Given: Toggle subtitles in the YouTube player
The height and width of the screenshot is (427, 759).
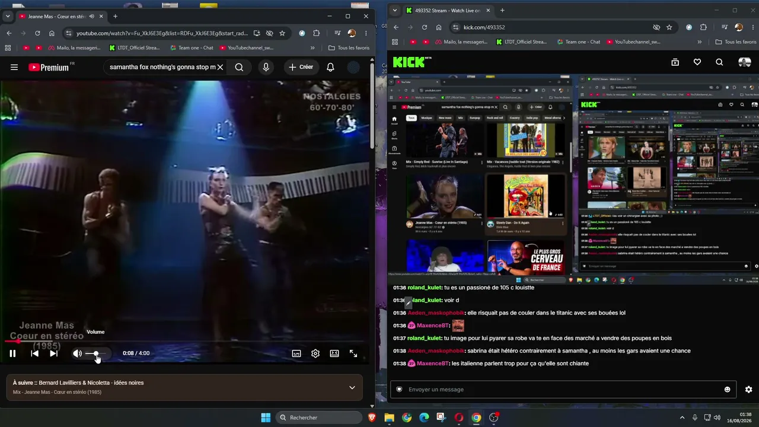Looking at the screenshot, I should [x=296, y=353].
